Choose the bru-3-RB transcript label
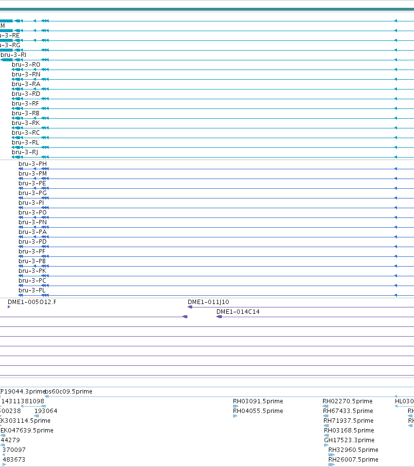 [26, 113]
